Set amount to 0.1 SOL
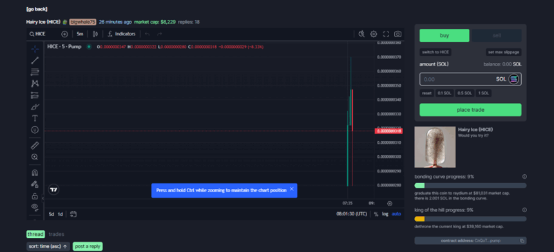This screenshot has width=554, height=252. tap(444, 93)
